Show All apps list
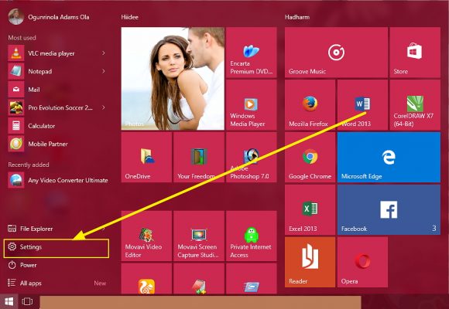Screen dimensions: 449x309 click(56, 283)
